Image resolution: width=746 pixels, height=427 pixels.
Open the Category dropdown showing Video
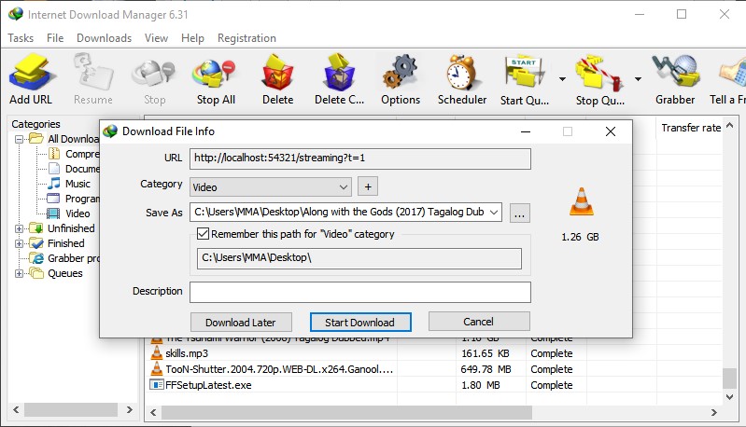point(270,187)
